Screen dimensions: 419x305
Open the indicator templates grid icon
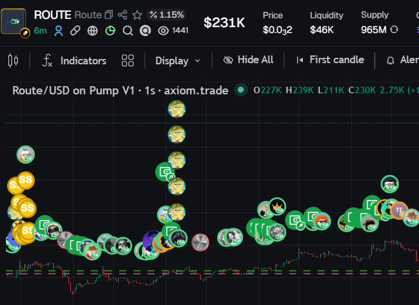coord(127,61)
